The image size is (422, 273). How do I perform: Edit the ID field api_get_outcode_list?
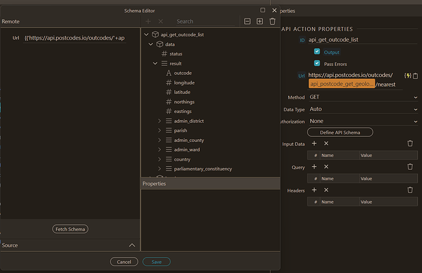coord(363,40)
